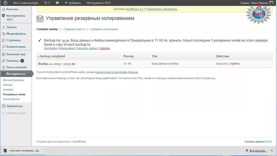The height and width of the screenshot is (156, 277).
Task: Click the Комментарии bubble icon in sidebar
Action: [x=3, y=47]
